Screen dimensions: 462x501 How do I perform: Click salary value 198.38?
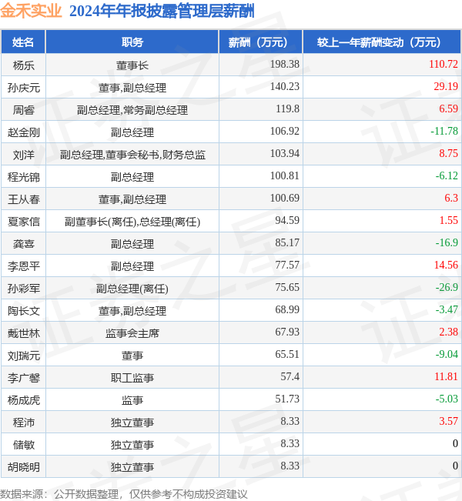click(285, 64)
